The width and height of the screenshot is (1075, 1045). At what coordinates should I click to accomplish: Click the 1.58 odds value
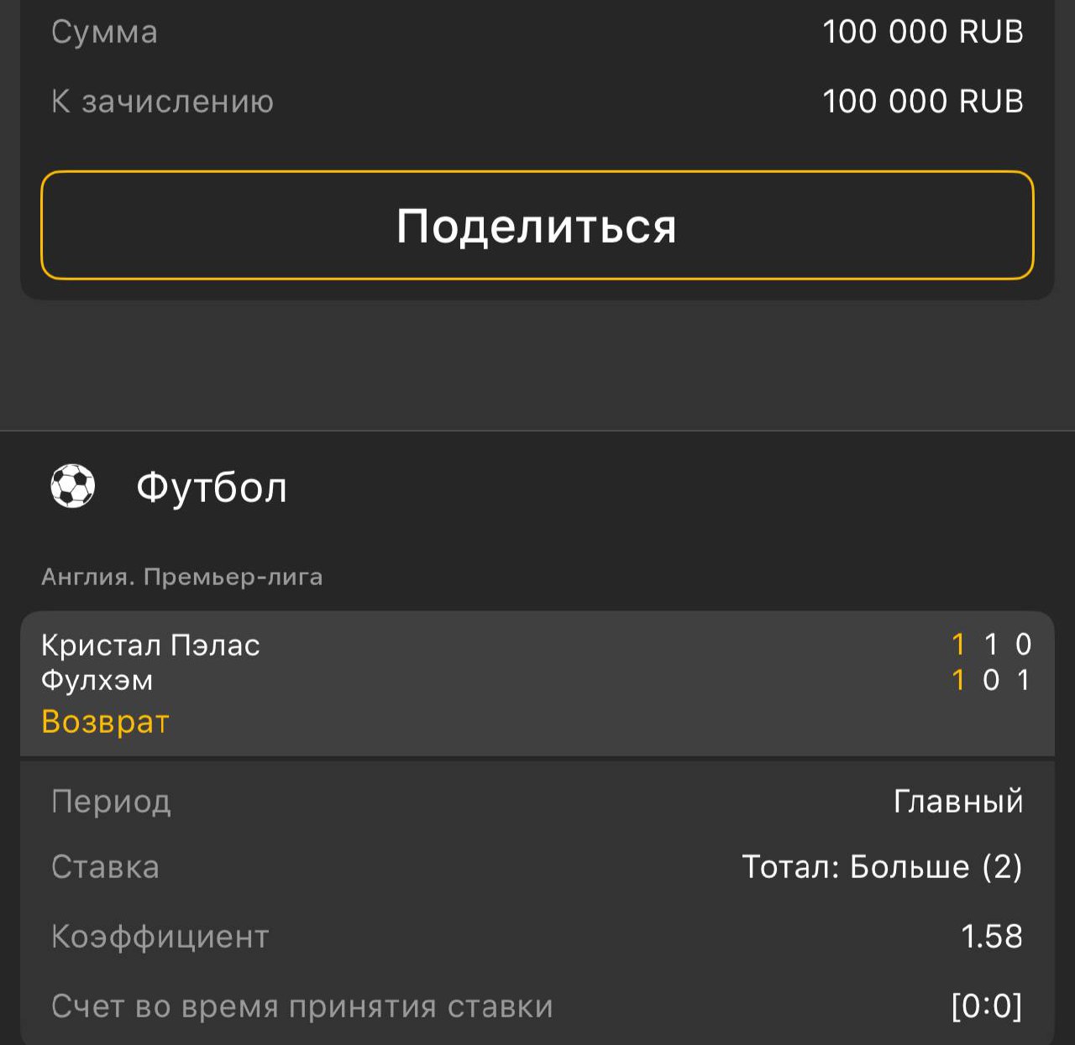pos(991,937)
